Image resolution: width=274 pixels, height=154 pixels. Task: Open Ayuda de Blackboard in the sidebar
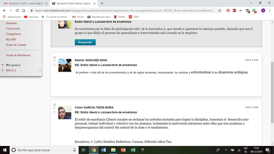click(18, 55)
